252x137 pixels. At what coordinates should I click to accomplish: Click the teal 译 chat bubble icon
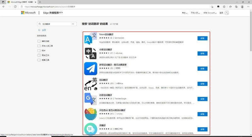(x=91, y=129)
